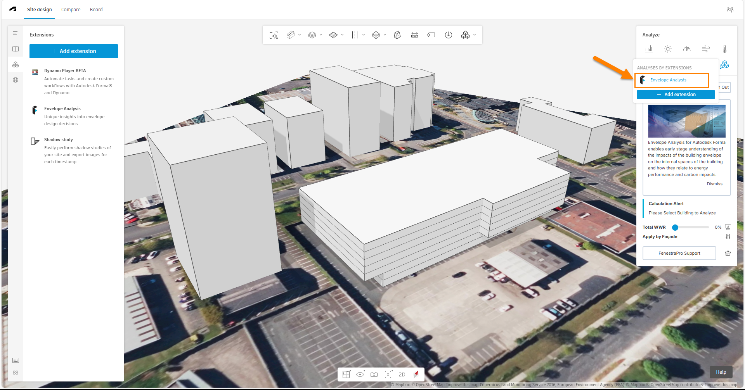Click Add extension in Analyze popup

pyautogui.click(x=676, y=95)
